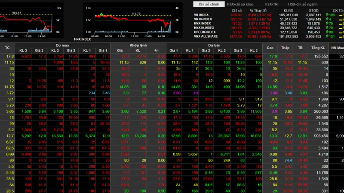This screenshot has height=193, width=344.
Task: Sort by the Cao column header
Action: coord(270,48)
